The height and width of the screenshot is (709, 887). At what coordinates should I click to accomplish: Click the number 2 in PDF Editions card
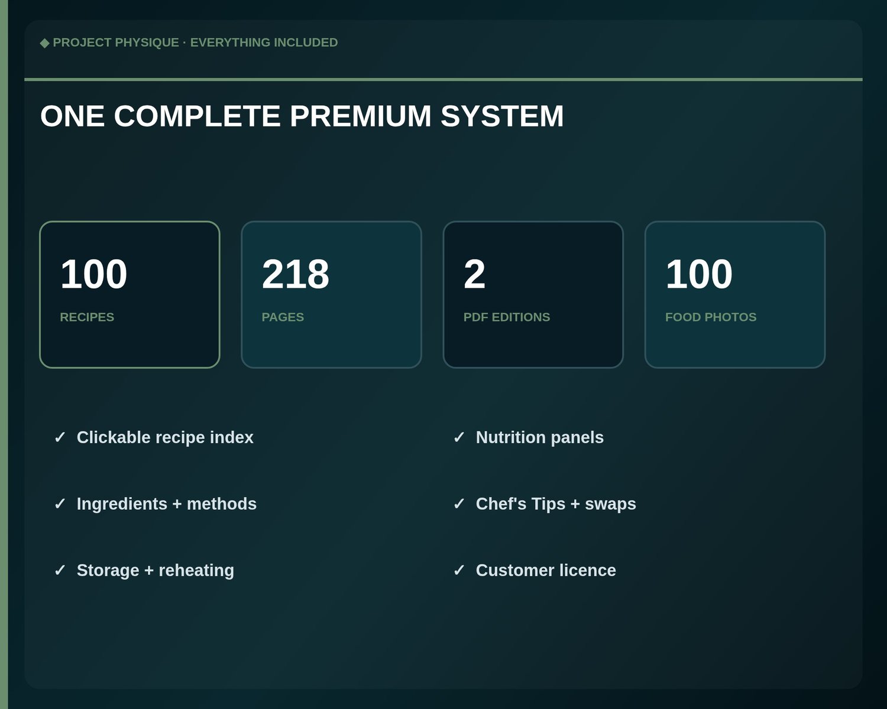(474, 274)
